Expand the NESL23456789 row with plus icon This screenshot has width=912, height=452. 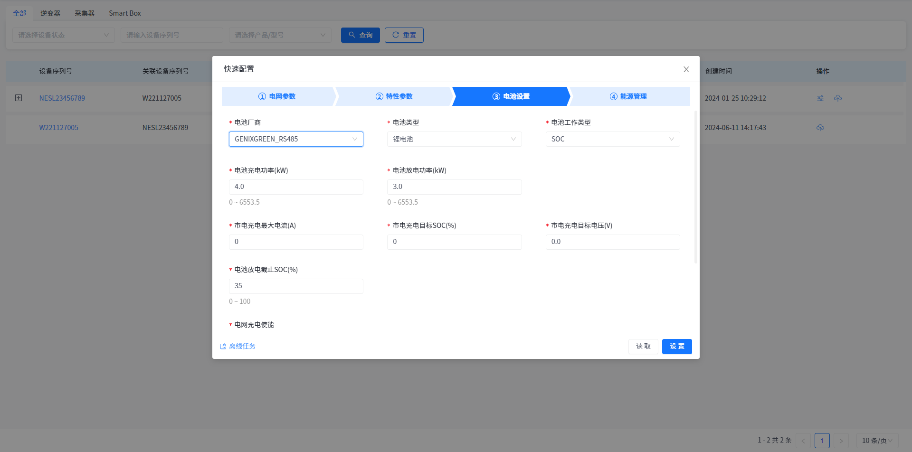pos(19,98)
